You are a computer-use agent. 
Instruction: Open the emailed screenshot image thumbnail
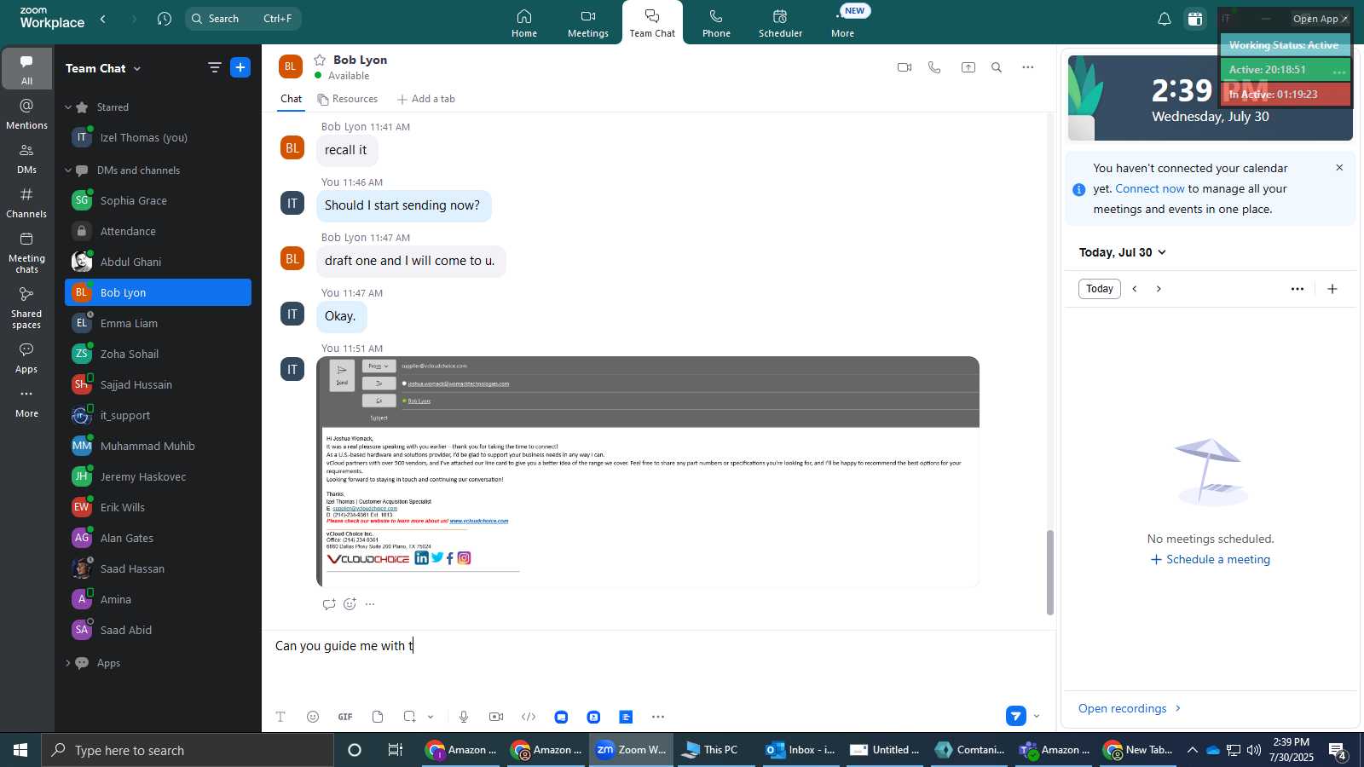coord(648,471)
